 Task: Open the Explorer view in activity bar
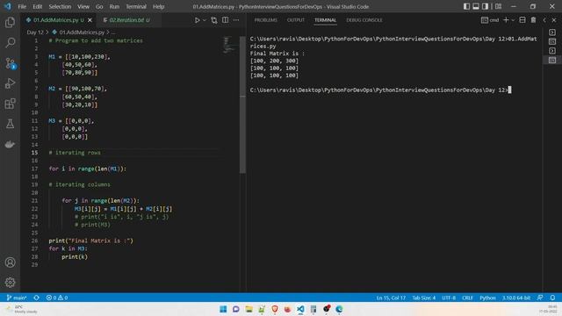(x=10, y=22)
